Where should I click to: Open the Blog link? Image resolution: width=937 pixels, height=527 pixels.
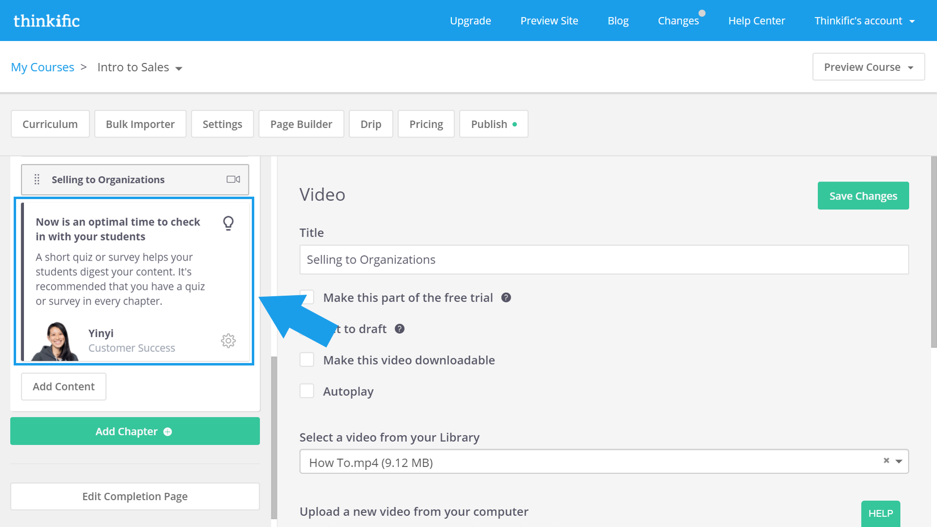tap(618, 20)
